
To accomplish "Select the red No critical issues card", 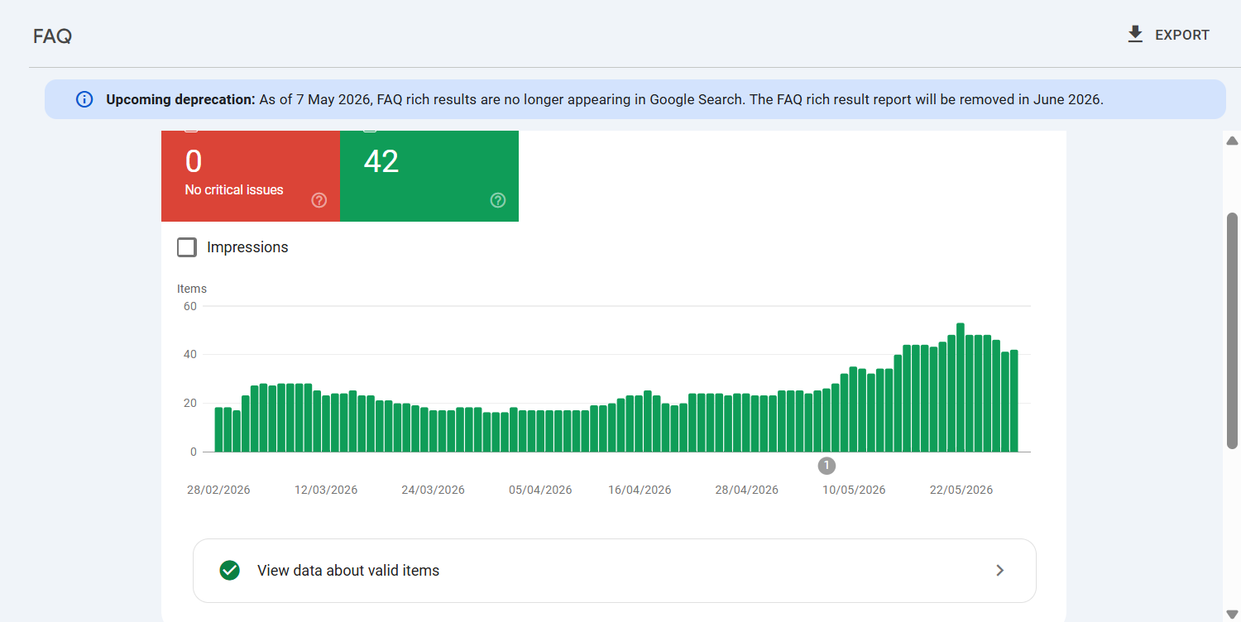I will coord(251,176).
